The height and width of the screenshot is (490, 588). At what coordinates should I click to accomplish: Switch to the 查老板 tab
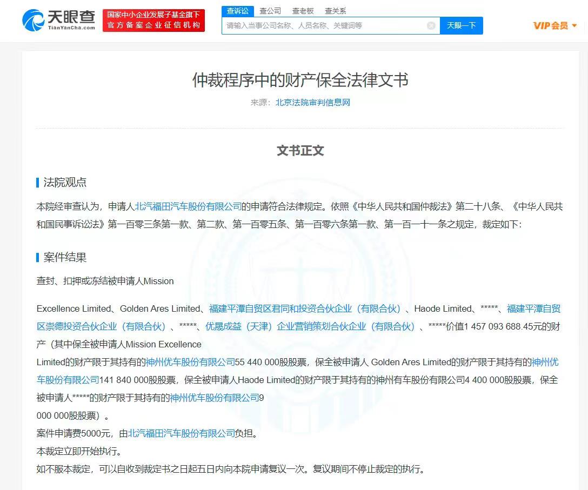click(x=303, y=11)
